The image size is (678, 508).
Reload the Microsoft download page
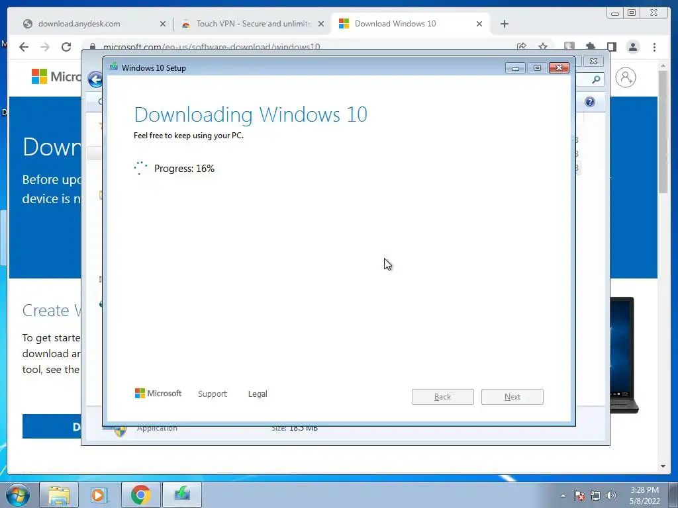tap(66, 47)
